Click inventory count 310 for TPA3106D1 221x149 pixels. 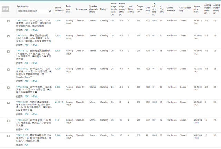pyautogui.click(x=57, y=120)
